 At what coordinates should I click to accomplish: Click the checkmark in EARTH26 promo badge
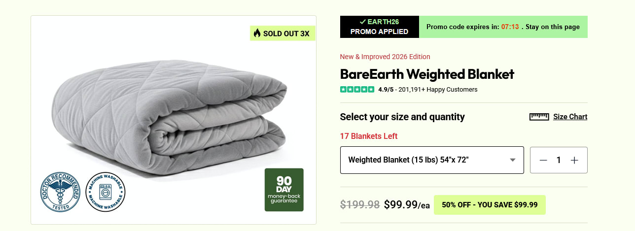pyautogui.click(x=362, y=22)
